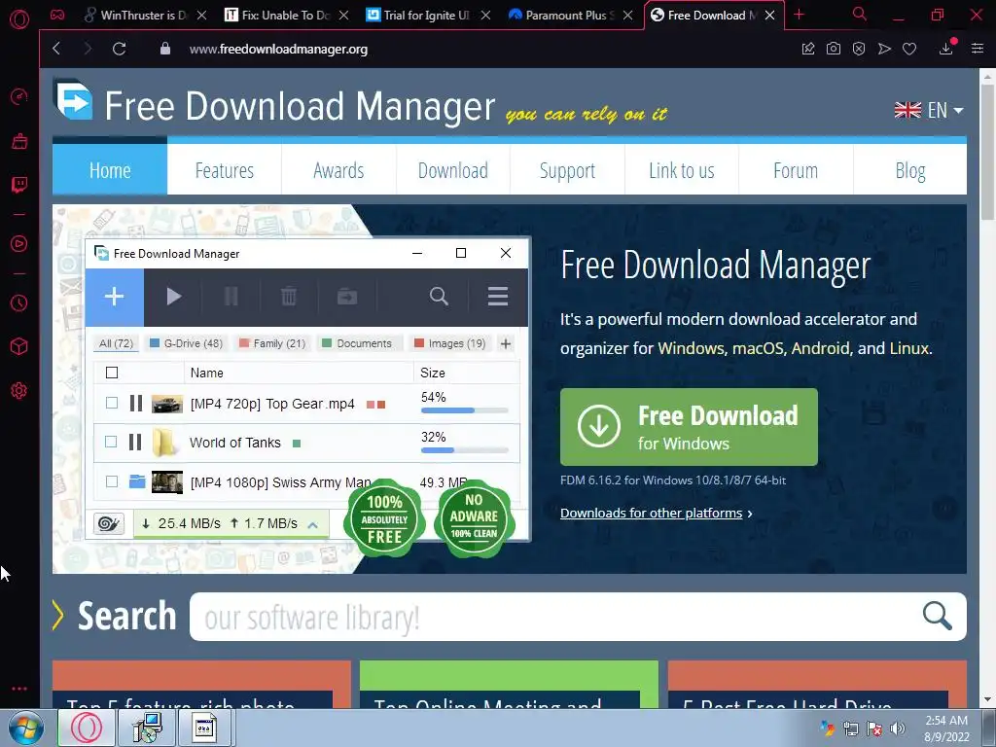Click the padlock site security icon
996x747 pixels.
pyautogui.click(x=165, y=49)
